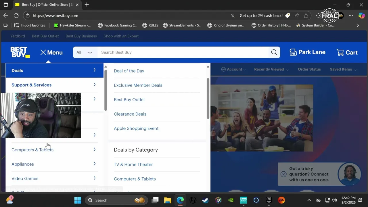368x207 pixels.
Task: Open tab actions menu icon in Edge
Action: 6,5
